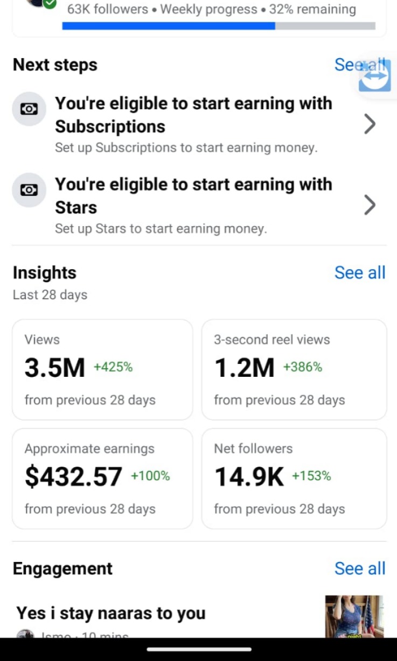Open the engagement post thumbnail image

pyautogui.click(x=354, y=616)
